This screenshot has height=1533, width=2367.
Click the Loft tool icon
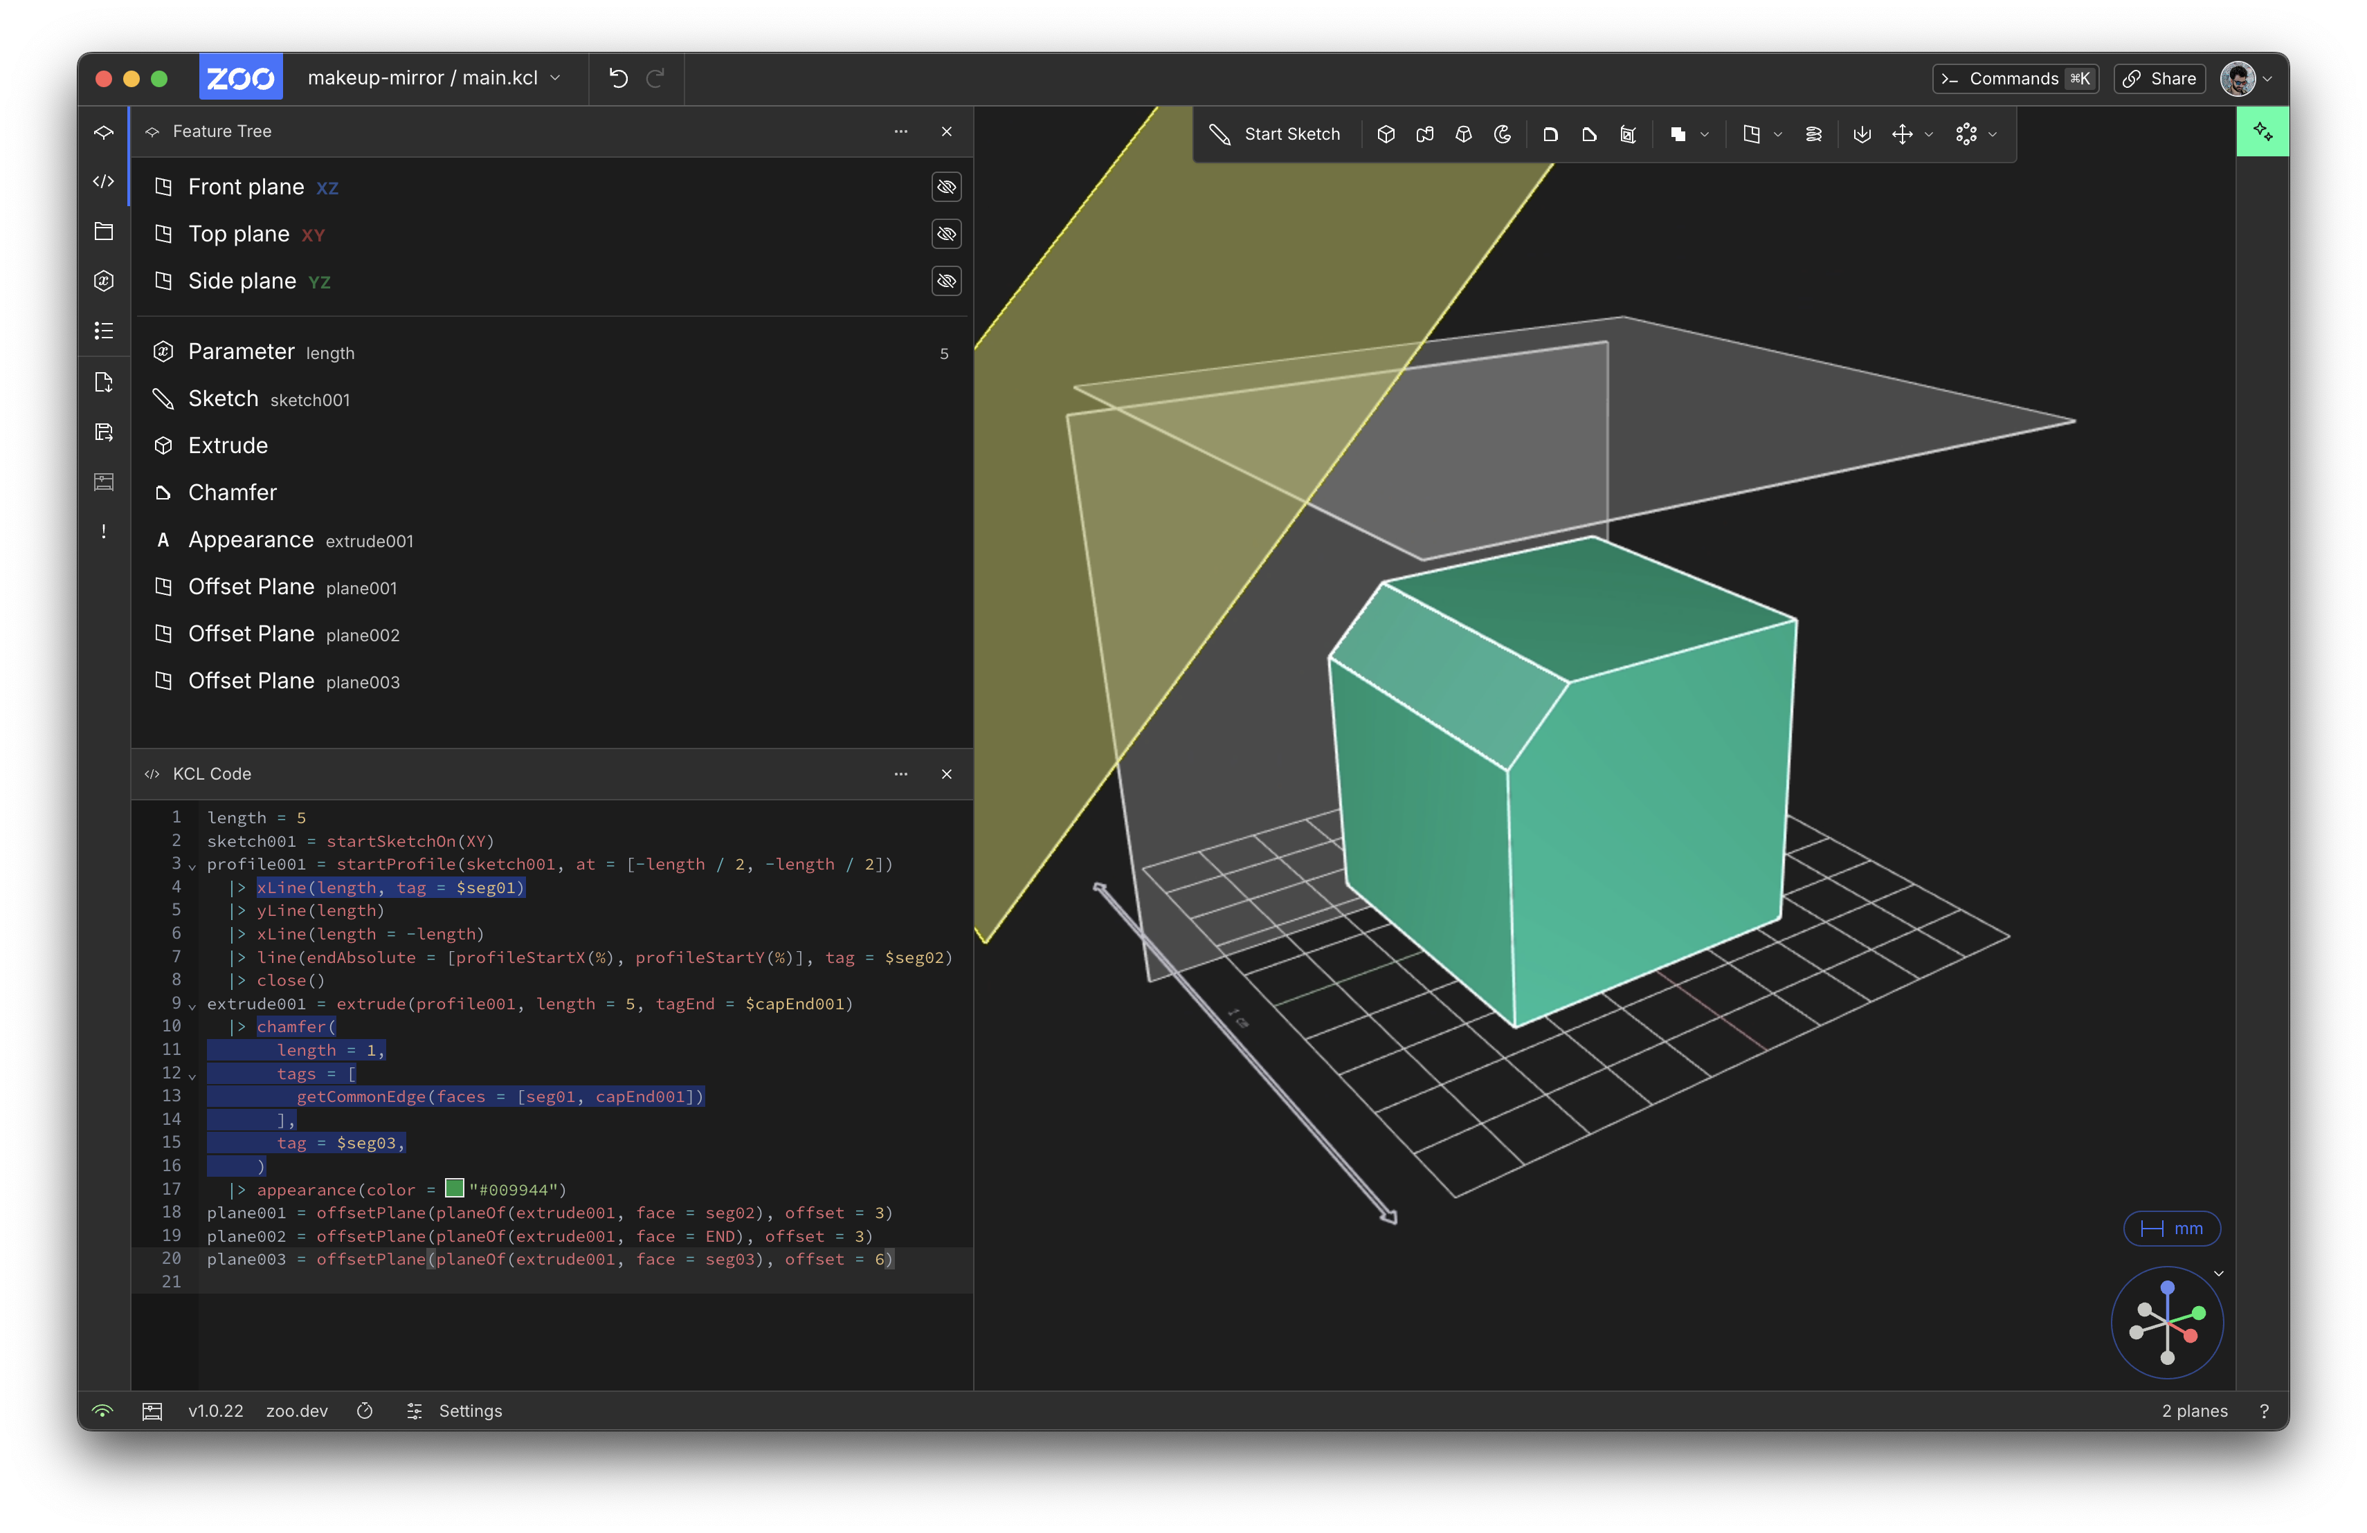1464,134
